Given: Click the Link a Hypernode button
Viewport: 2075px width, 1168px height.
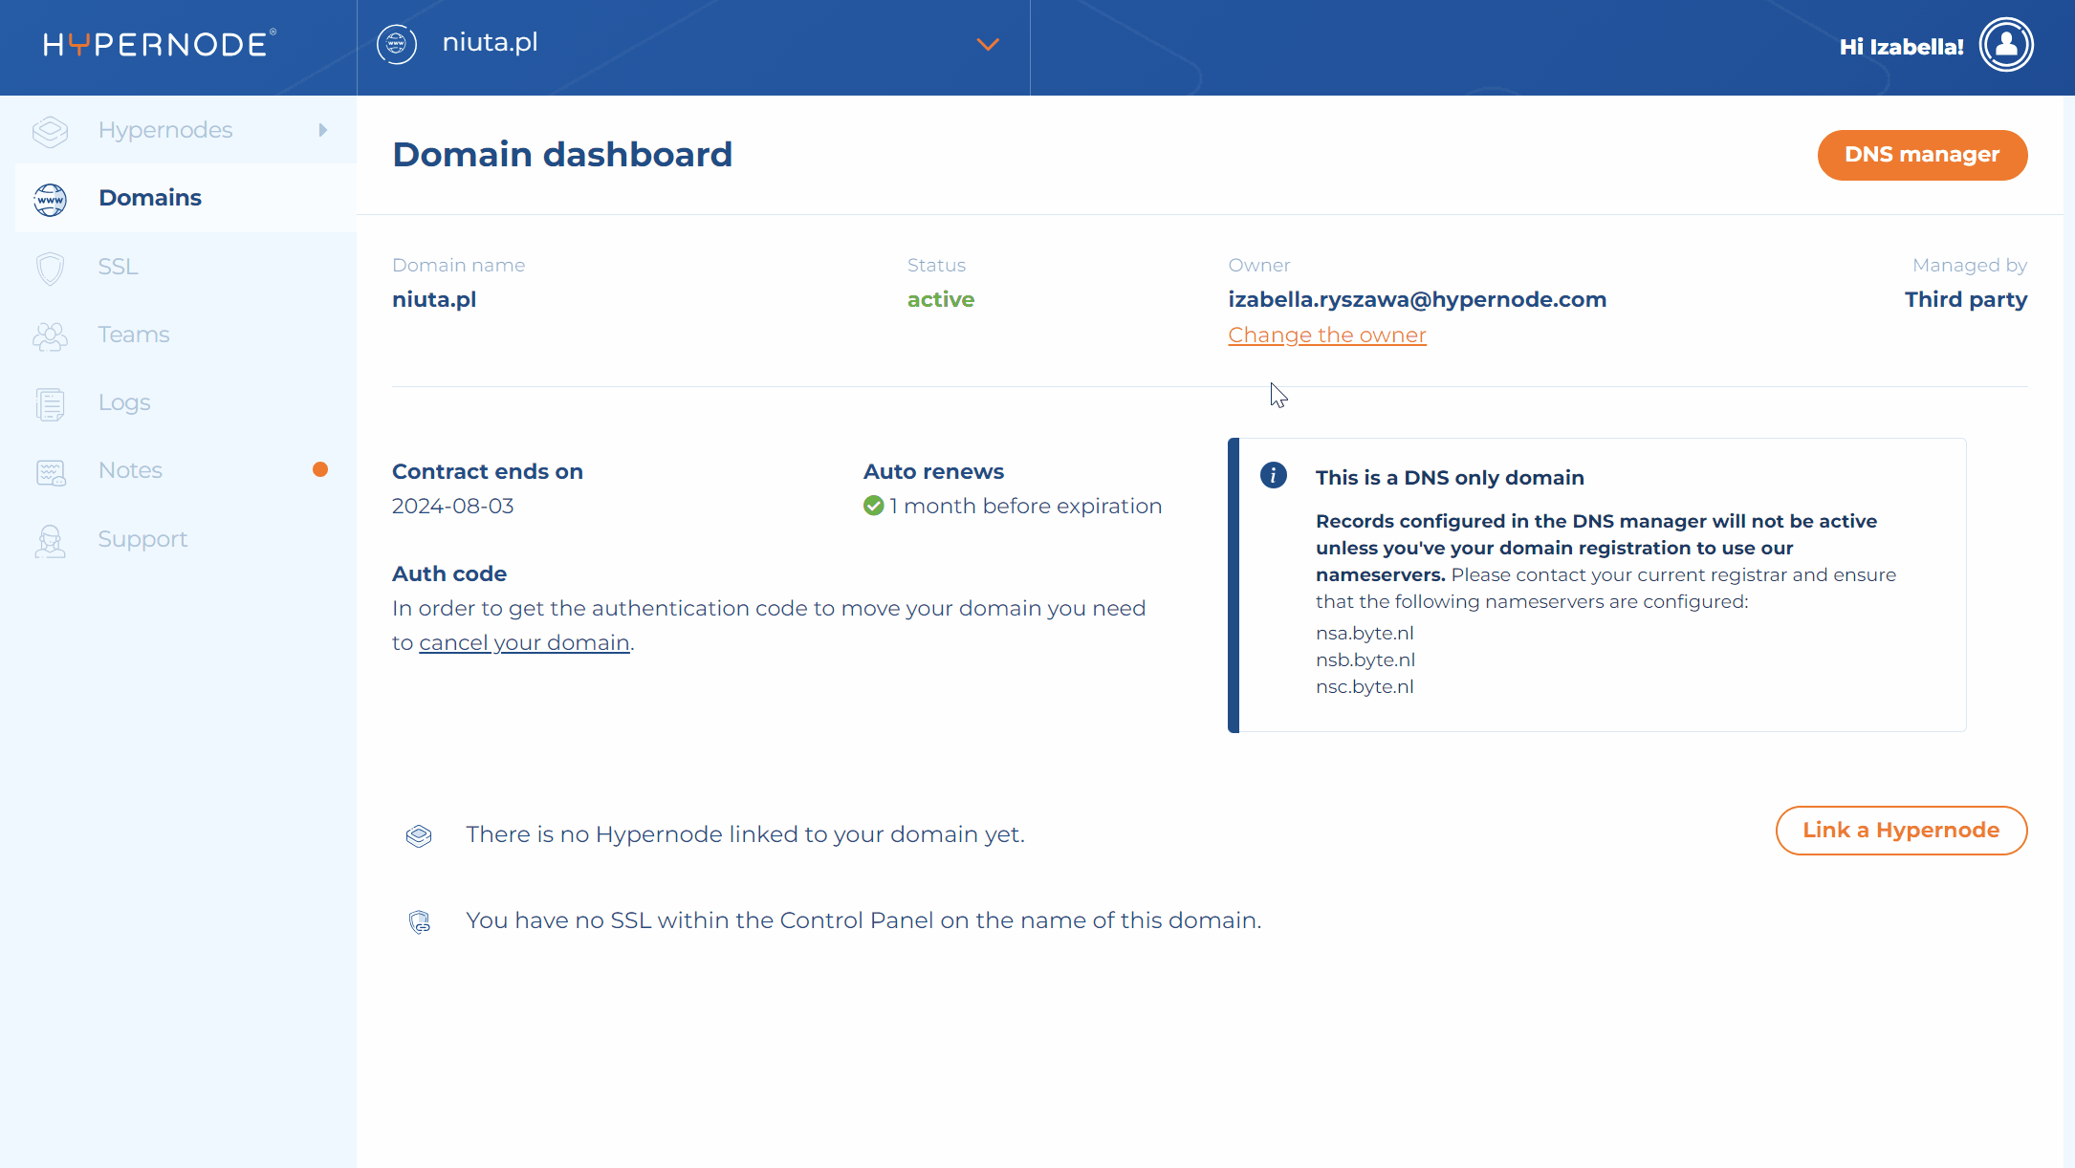Looking at the screenshot, I should tap(1901, 831).
